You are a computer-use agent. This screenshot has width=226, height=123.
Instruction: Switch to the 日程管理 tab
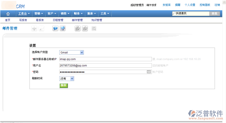[x=58, y=20]
